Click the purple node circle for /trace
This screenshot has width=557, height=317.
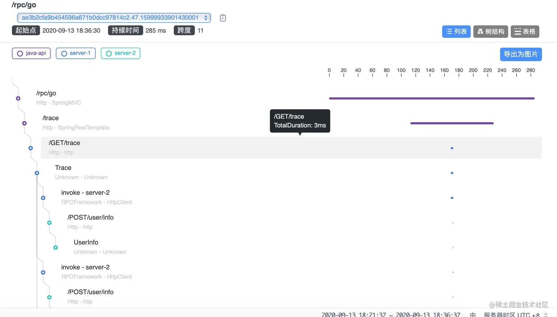point(24,123)
